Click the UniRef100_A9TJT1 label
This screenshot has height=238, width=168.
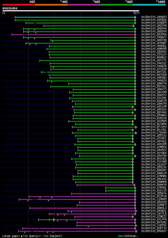tap(154, 60)
